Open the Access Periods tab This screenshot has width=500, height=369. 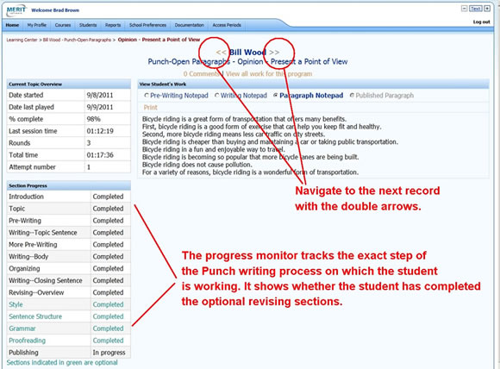pos(227,25)
